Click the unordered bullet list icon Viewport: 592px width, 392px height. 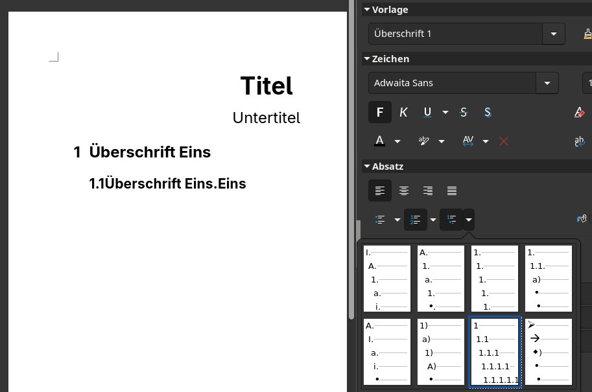(x=381, y=220)
